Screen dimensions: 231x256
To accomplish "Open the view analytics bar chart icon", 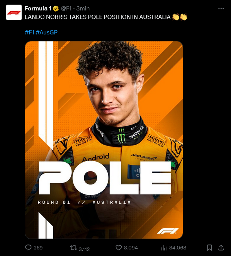I will [164, 247].
